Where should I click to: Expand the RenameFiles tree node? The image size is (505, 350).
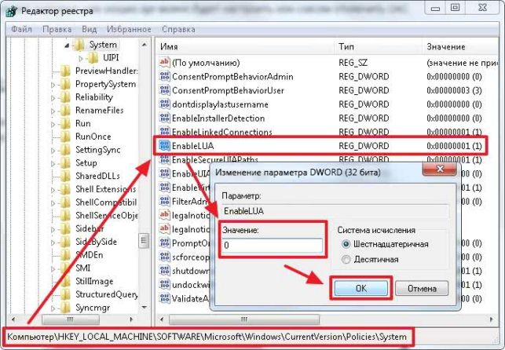[x=53, y=111]
